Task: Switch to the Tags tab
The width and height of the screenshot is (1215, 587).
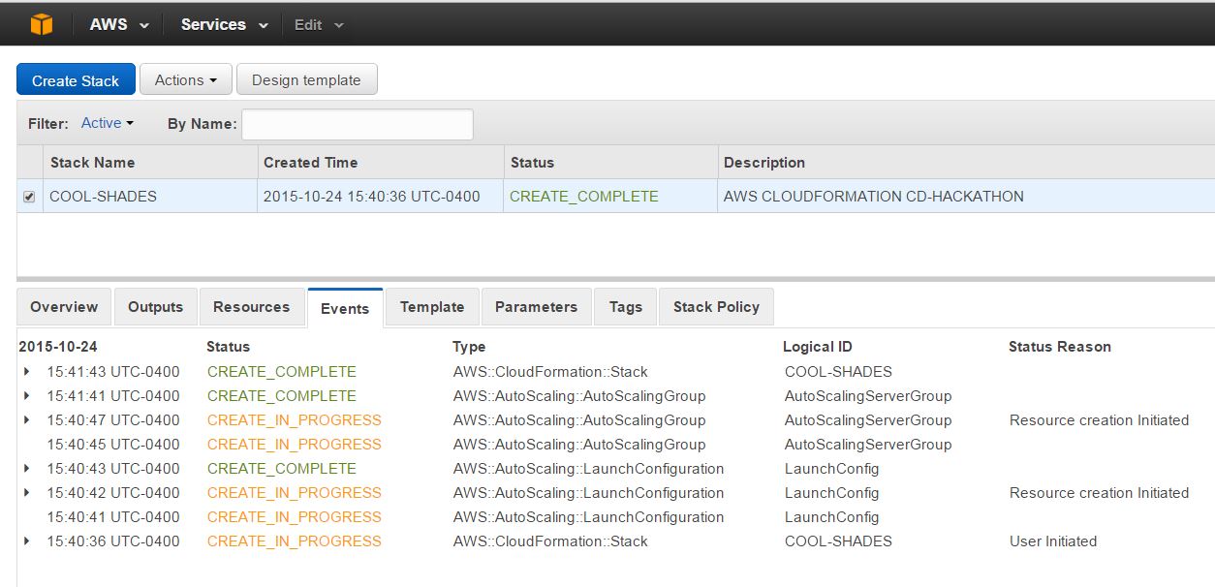Action: pyautogui.click(x=626, y=307)
